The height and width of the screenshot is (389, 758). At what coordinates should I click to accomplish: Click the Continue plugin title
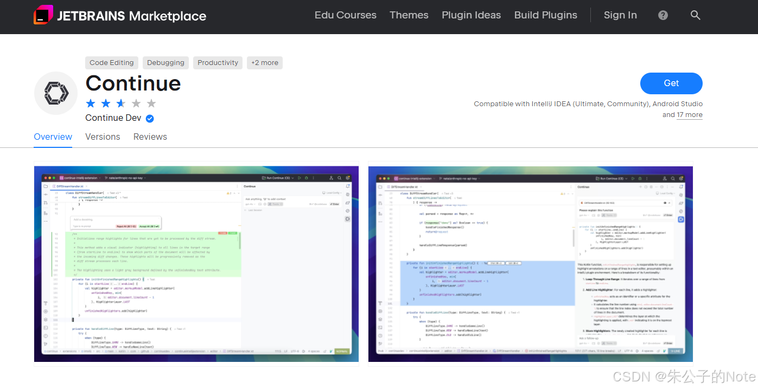133,83
